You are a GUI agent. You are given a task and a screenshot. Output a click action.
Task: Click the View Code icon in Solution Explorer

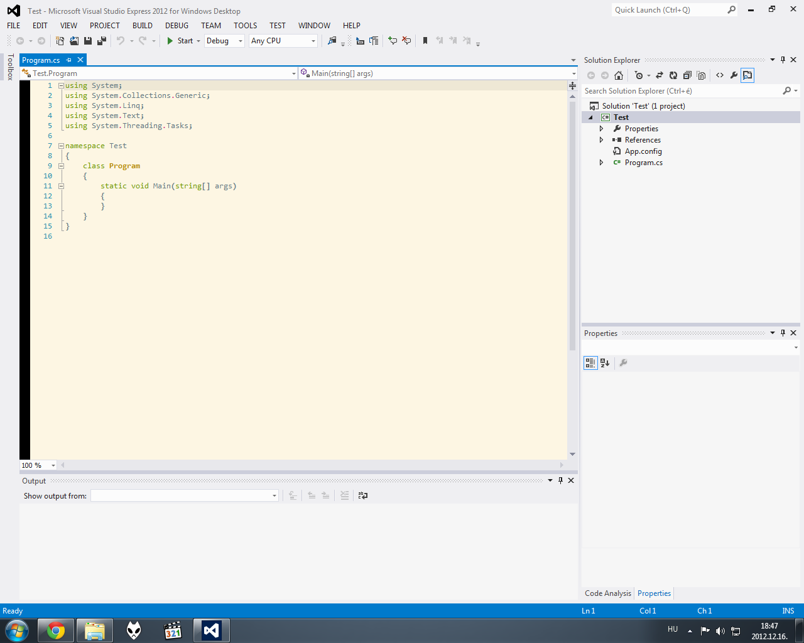(720, 75)
